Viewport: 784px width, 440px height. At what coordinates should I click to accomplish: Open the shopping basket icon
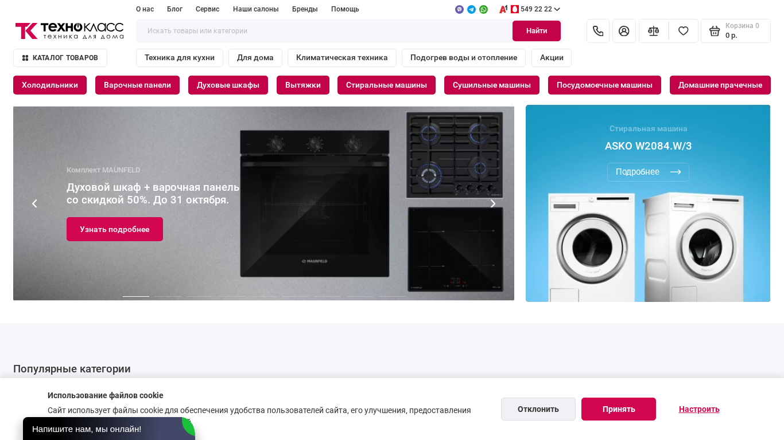[x=715, y=31]
